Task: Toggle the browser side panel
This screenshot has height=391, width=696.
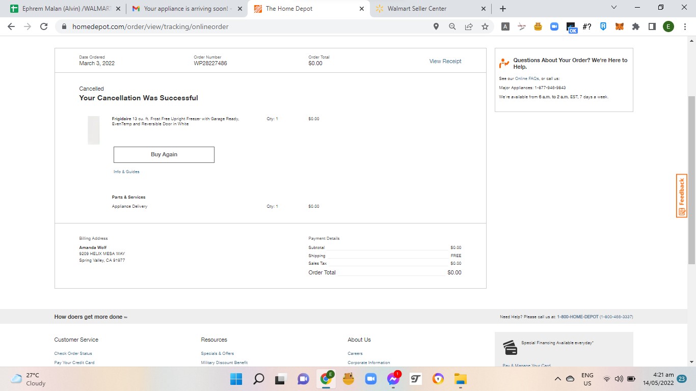Action: click(652, 26)
